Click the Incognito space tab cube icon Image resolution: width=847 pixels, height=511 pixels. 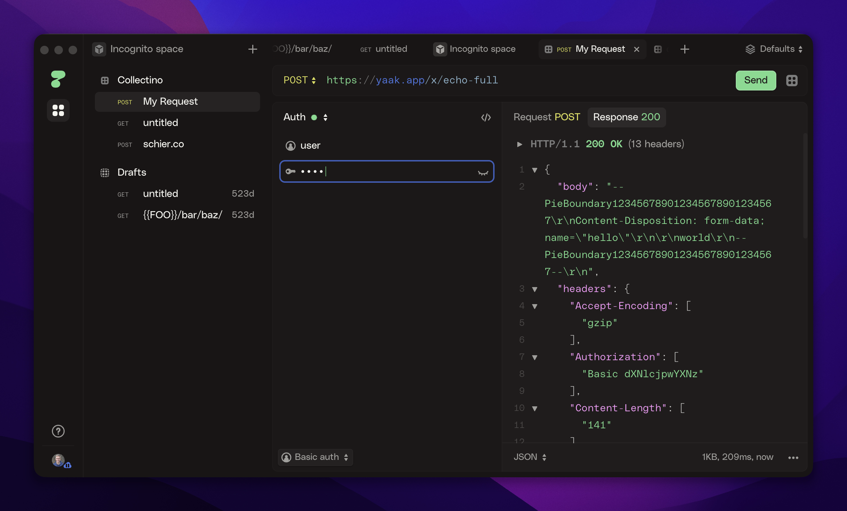(440, 49)
